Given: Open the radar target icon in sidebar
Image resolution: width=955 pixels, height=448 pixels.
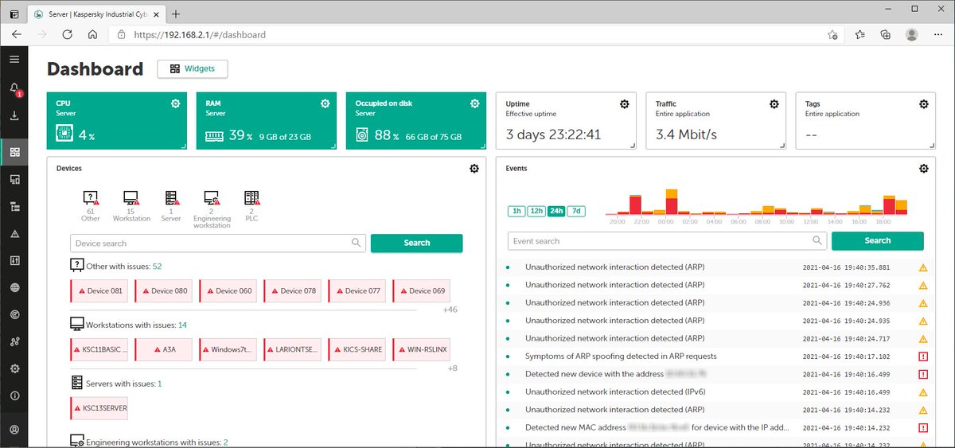Looking at the screenshot, I should (x=14, y=315).
